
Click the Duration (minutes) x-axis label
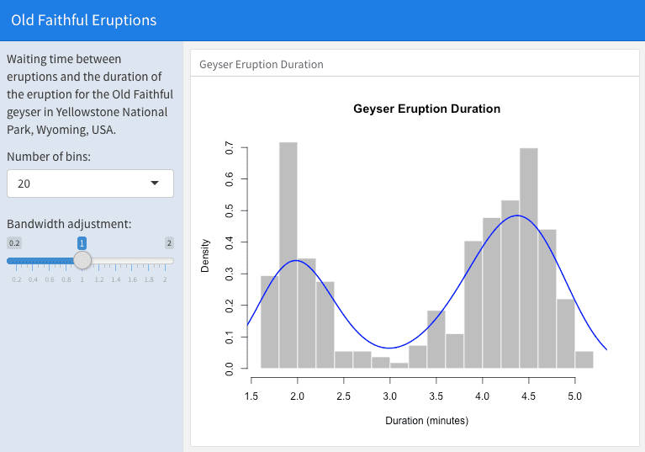(x=426, y=420)
